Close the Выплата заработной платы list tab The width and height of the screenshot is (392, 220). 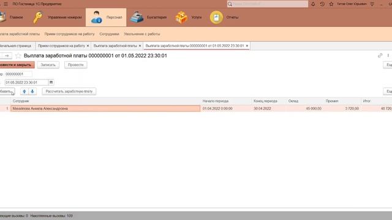[140, 46]
